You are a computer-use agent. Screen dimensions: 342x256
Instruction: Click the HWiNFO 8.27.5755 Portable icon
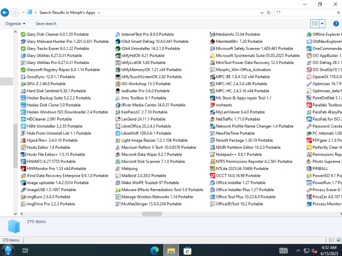[x=23, y=162]
